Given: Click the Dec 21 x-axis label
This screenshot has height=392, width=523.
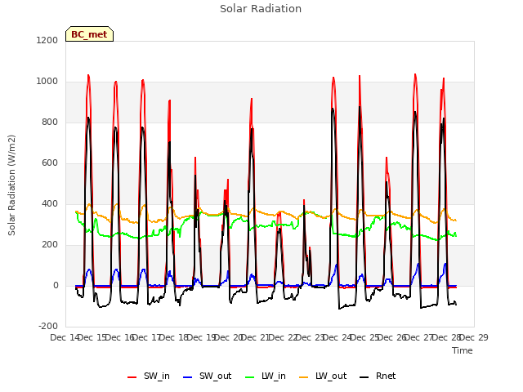Looking at the screenshot, I should [x=255, y=337].
